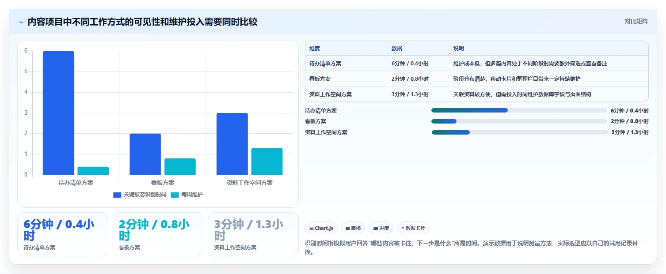Click the 资料工作空间方案 progress bar

pos(519,132)
